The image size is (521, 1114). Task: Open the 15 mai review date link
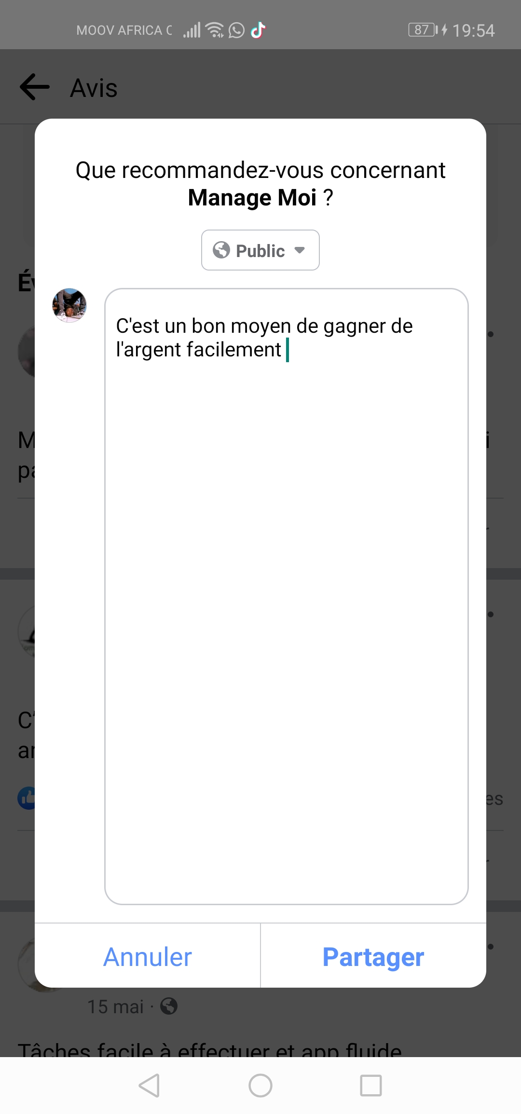pyautogui.click(x=116, y=1006)
